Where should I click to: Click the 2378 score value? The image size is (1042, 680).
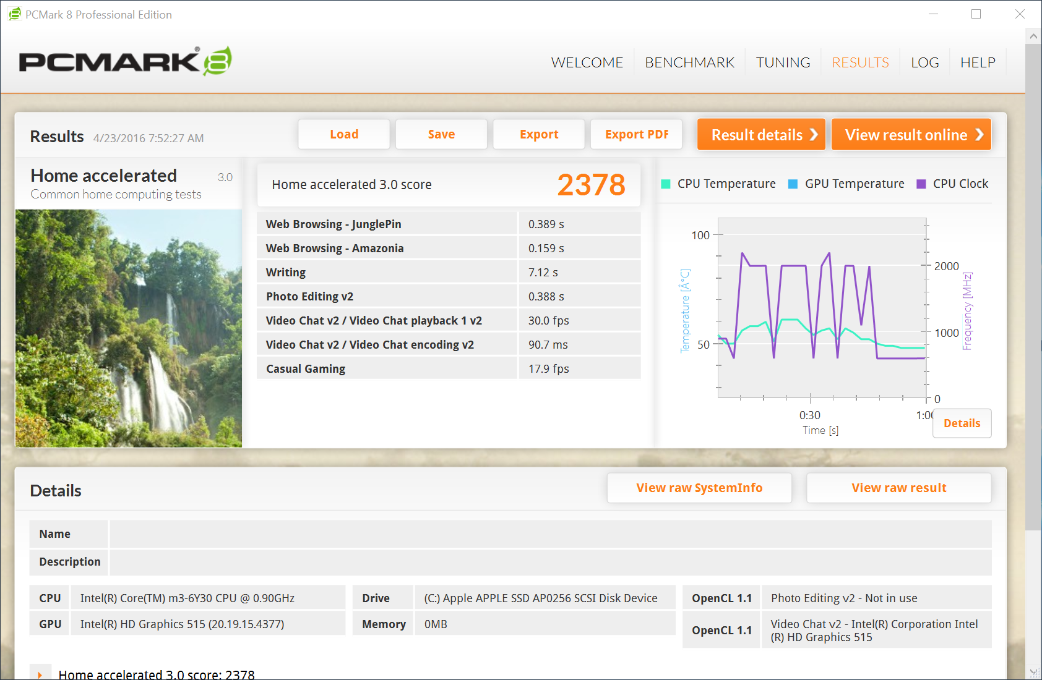point(591,185)
